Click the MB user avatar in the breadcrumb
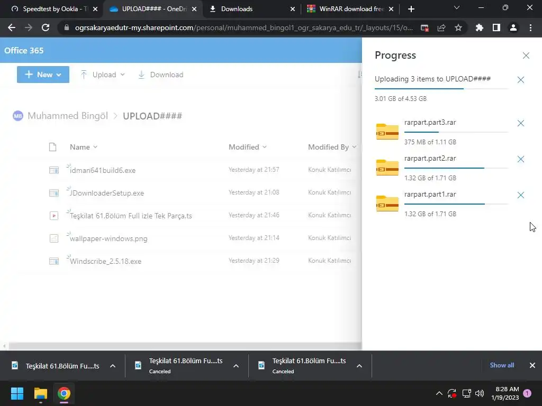Viewport: 542px width, 406px height. (17, 116)
